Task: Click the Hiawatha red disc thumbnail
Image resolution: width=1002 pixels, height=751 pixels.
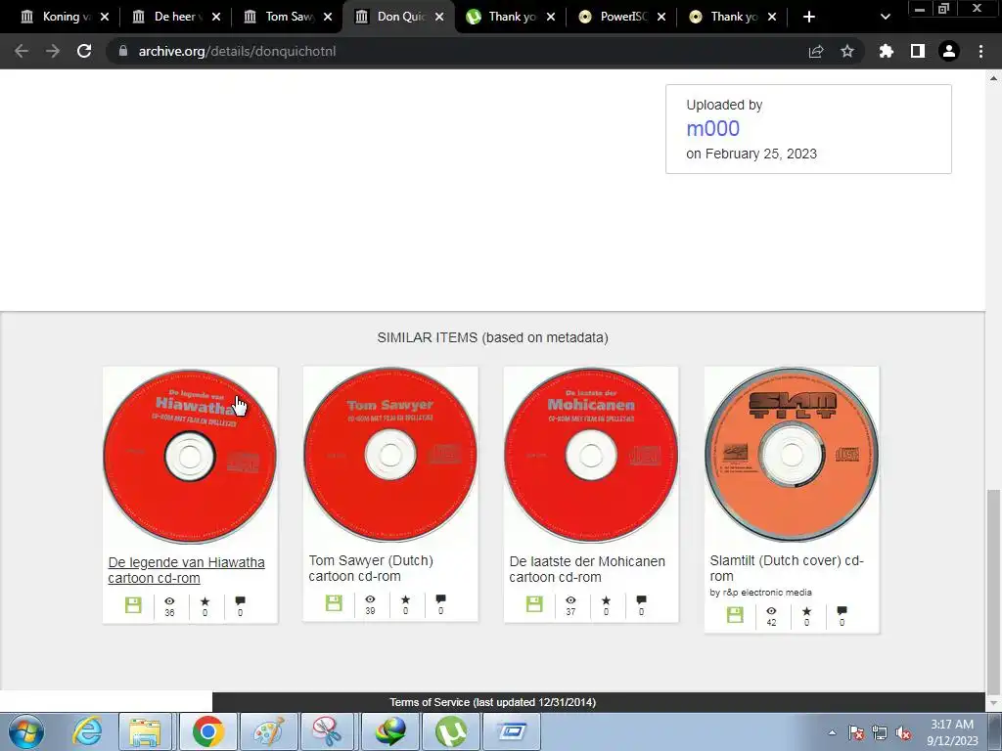Action: [190, 456]
